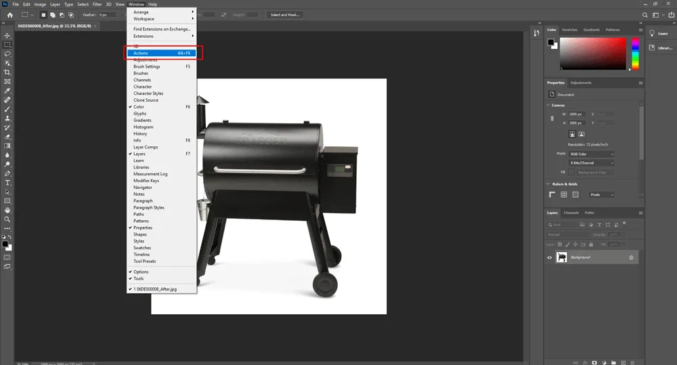Select the Pen tool
Image resolution: width=677 pixels, height=365 pixels.
pos(7,173)
